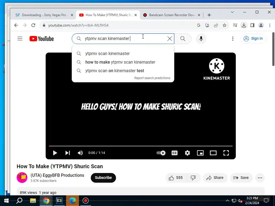The width and height of the screenshot is (275, 206).
Task: Open the (UTA) EggyBFB Productions channel name
Action: click(57, 175)
